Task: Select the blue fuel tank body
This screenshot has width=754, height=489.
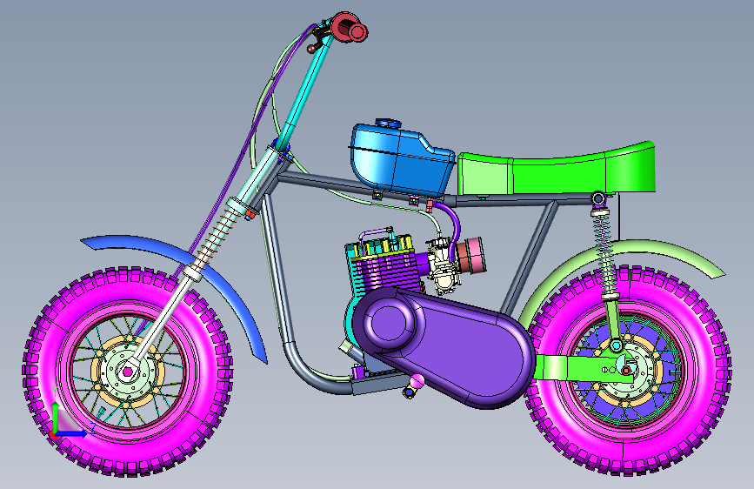Action: pyautogui.click(x=401, y=159)
